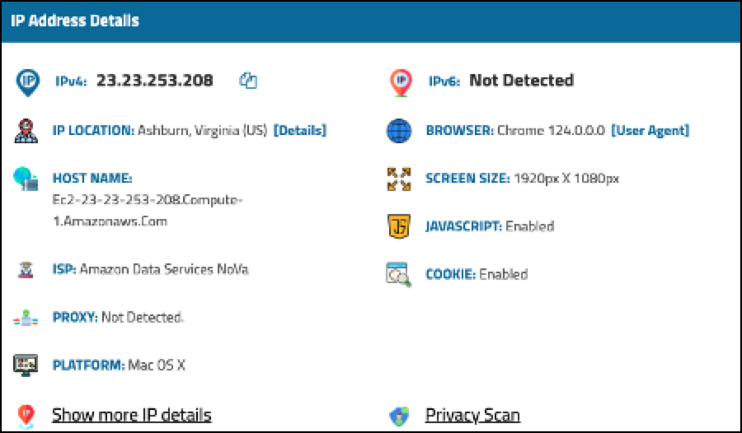Open the Privacy Scan link
The image size is (742, 433).
[472, 415]
